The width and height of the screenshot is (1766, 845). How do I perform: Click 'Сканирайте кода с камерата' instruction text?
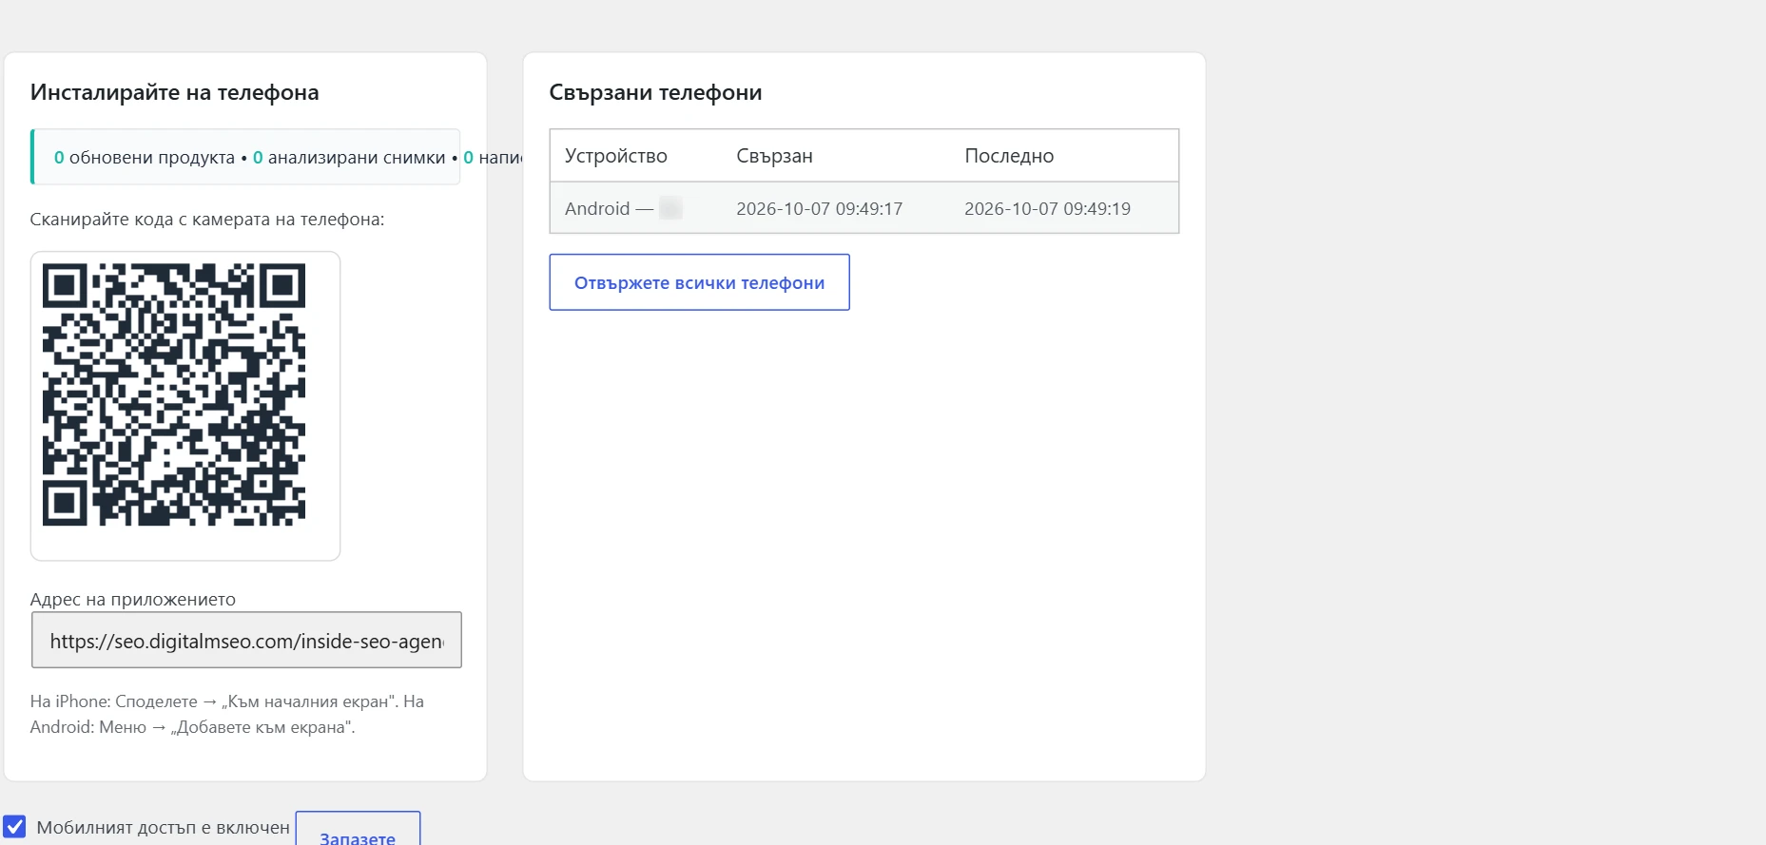pyautogui.click(x=207, y=220)
